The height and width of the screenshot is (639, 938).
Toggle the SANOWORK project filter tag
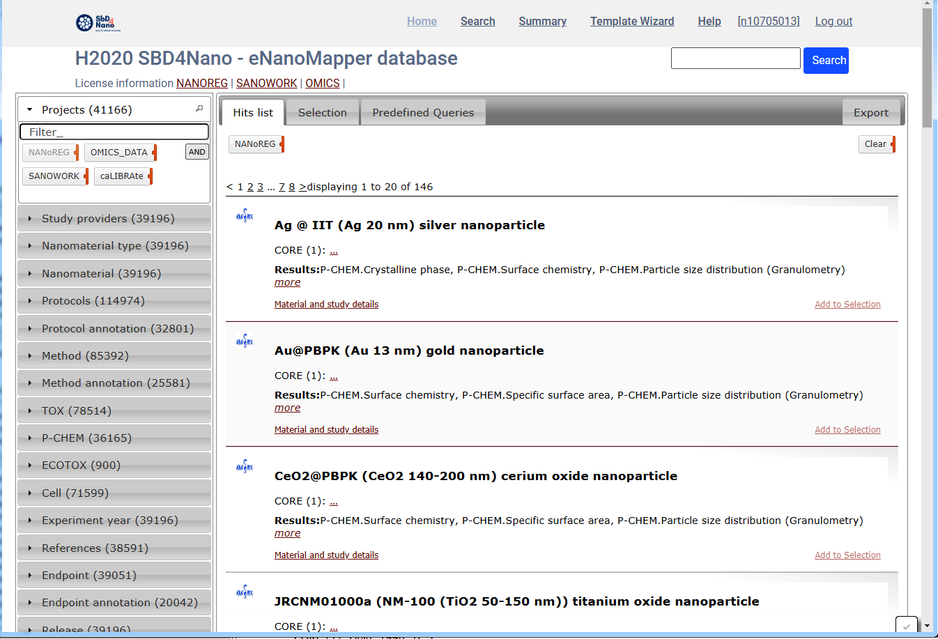(x=55, y=176)
